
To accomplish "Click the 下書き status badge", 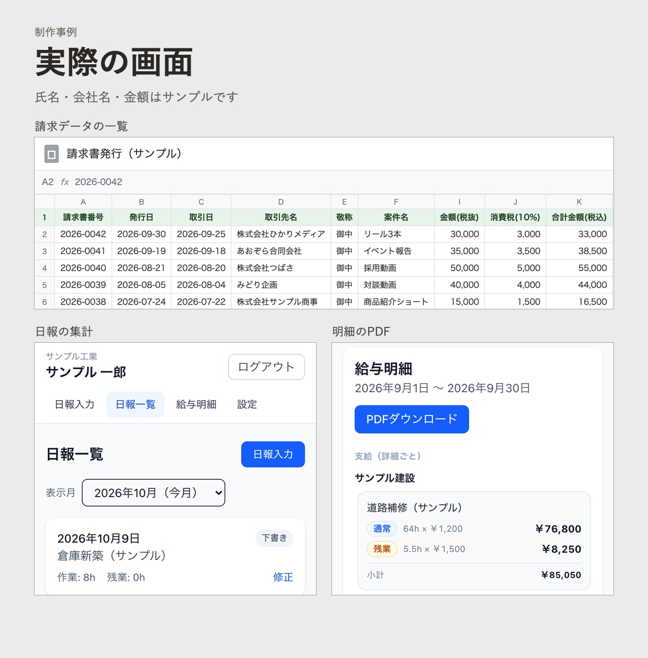I will 275,538.
